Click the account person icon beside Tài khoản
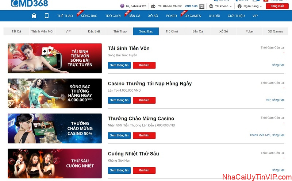This screenshot has height=181, width=292. pyautogui.click(x=211, y=6)
